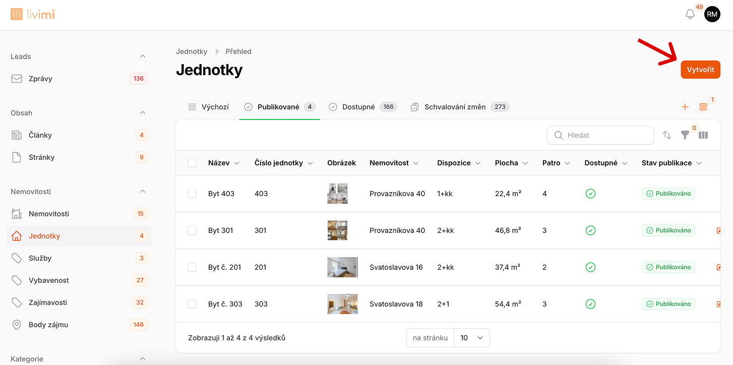The image size is (733, 365).
Task: Open the Název column sort dropdown
Action: (237, 163)
